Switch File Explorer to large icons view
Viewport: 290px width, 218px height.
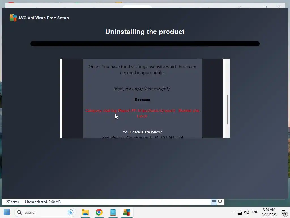pos(220,202)
